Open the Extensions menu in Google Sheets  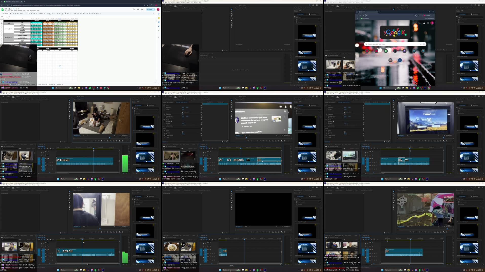[x=33, y=11]
